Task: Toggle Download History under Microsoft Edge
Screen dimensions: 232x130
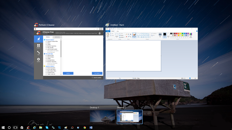Action: tap(46, 60)
